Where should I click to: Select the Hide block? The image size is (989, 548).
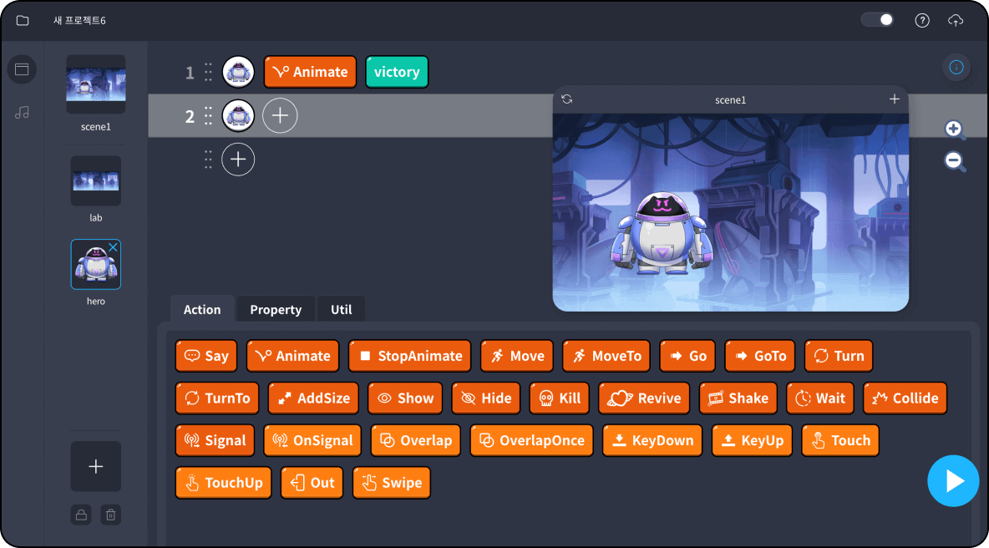(486, 398)
